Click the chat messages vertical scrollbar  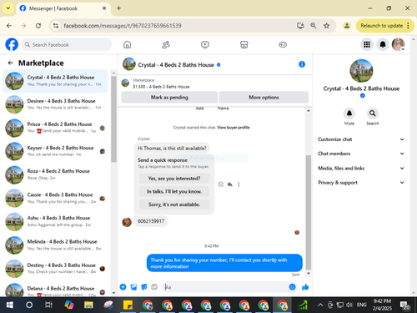click(x=309, y=213)
